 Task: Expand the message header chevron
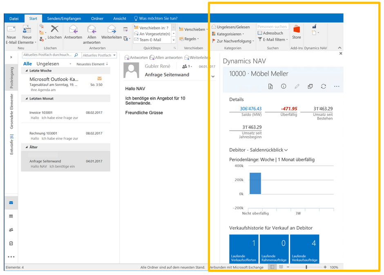click(x=213, y=76)
